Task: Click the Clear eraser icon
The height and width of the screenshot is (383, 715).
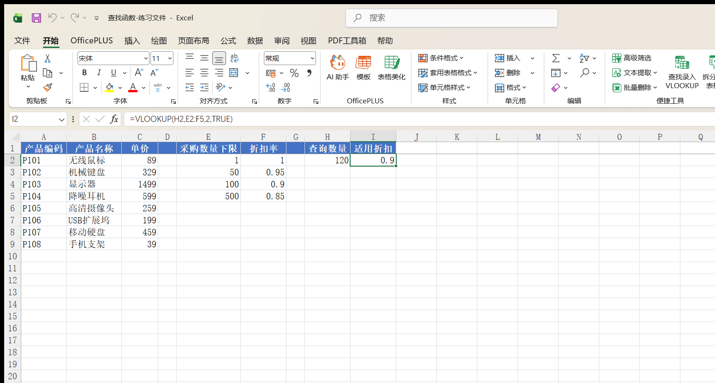Action: pyautogui.click(x=556, y=87)
